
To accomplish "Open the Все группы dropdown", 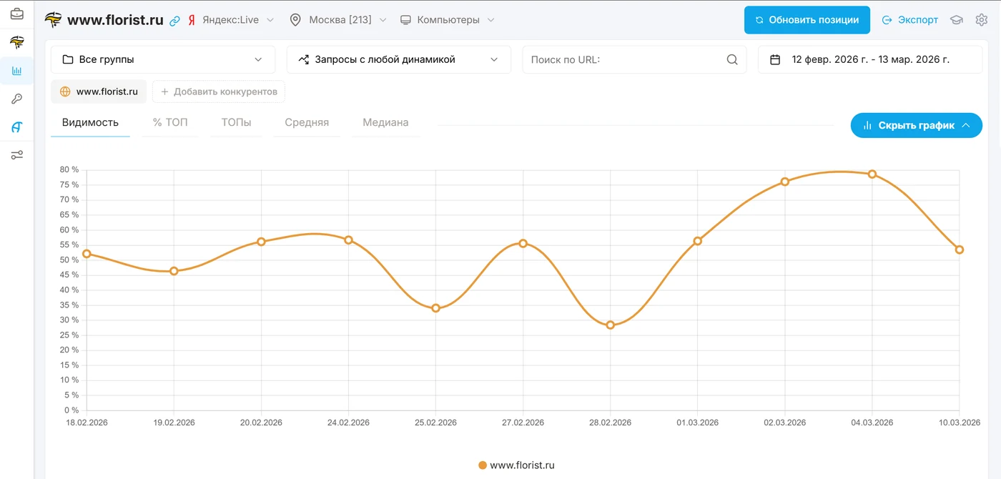I will [163, 60].
